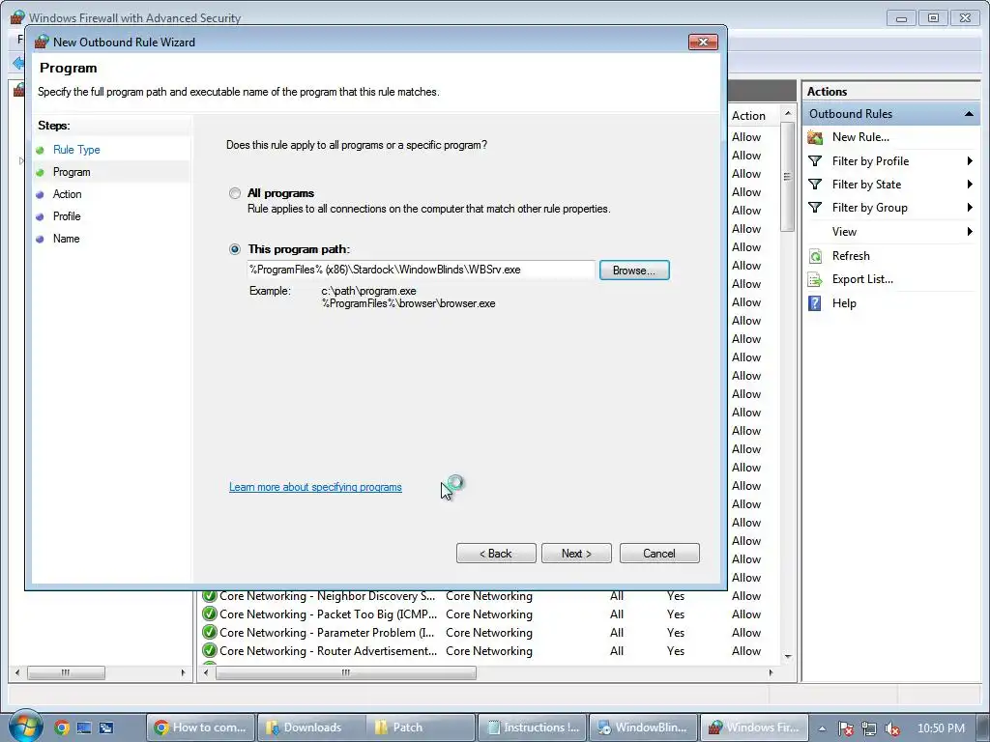Click the Filter by Profile funnel icon
This screenshot has height=742, width=990.
pyautogui.click(x=815, y=161)
